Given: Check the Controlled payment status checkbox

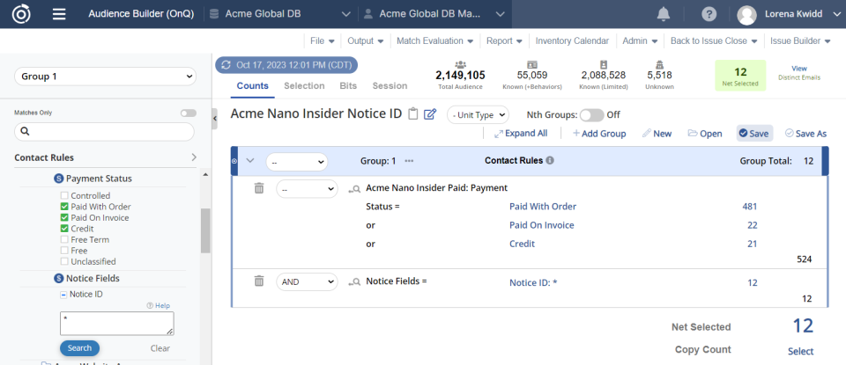Looking at the screenshot, I should pyautogui.click(x=64, y=195).
